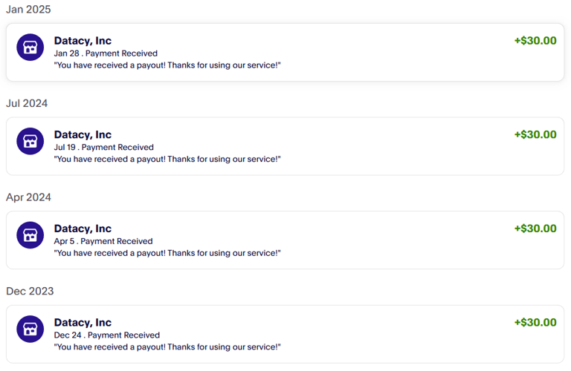Click the payout note on the Apr 5 transaction

pos(167,253)
